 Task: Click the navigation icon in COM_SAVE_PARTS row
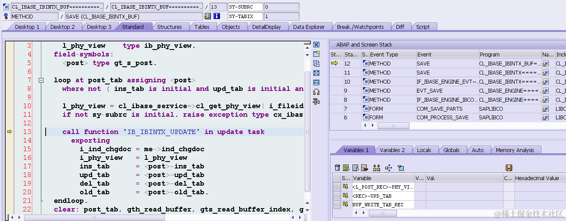[x=546, y=109]
